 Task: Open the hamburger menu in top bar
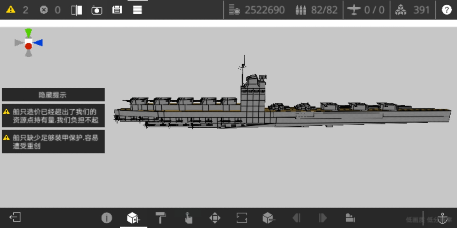[x=137, y=10]
